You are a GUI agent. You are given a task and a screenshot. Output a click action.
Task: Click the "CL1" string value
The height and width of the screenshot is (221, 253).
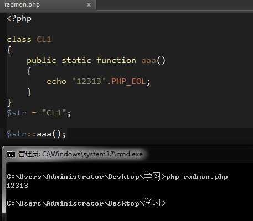coord(54,113)
